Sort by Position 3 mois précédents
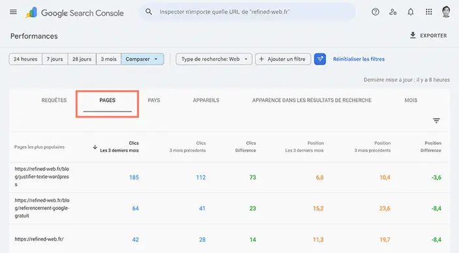The height and width of the screenshot is (253, 459). point(372,147)
